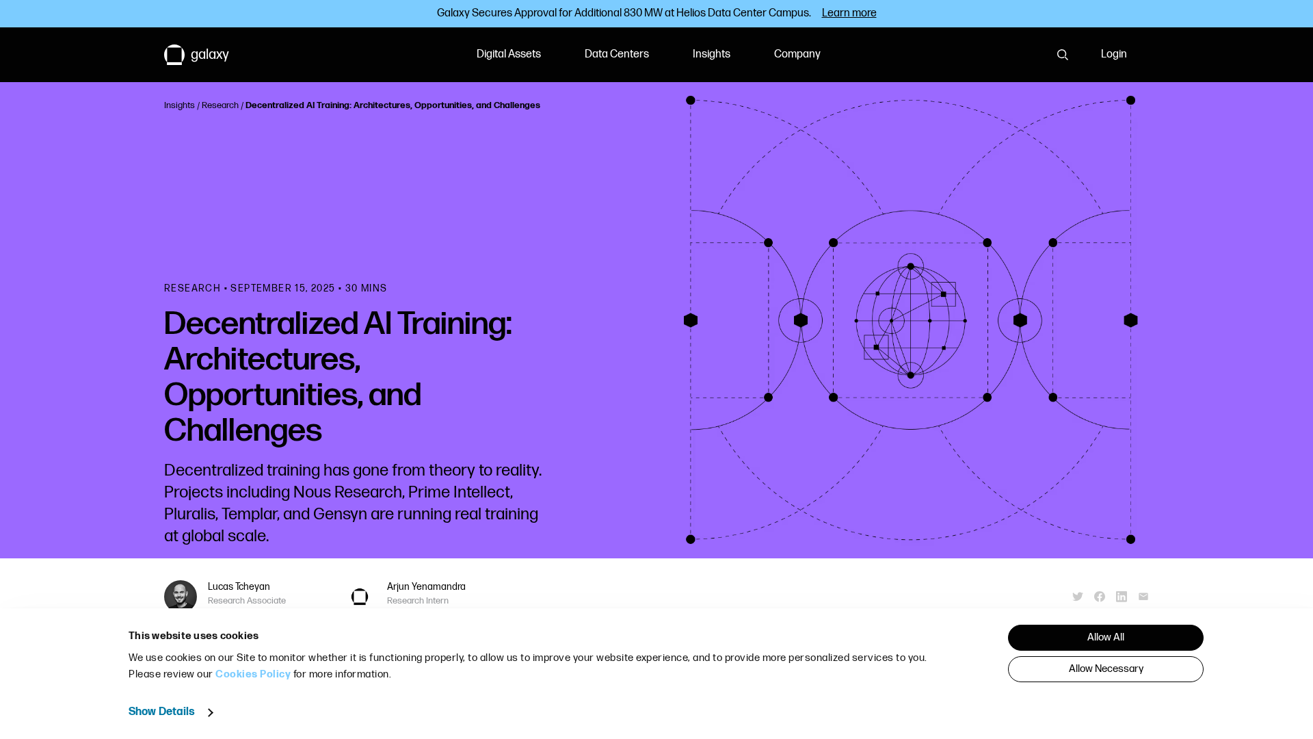The height and width of the screenshot is (739, 1313).
Task: Open the Cookies Policy link
Action: [252, 674]
